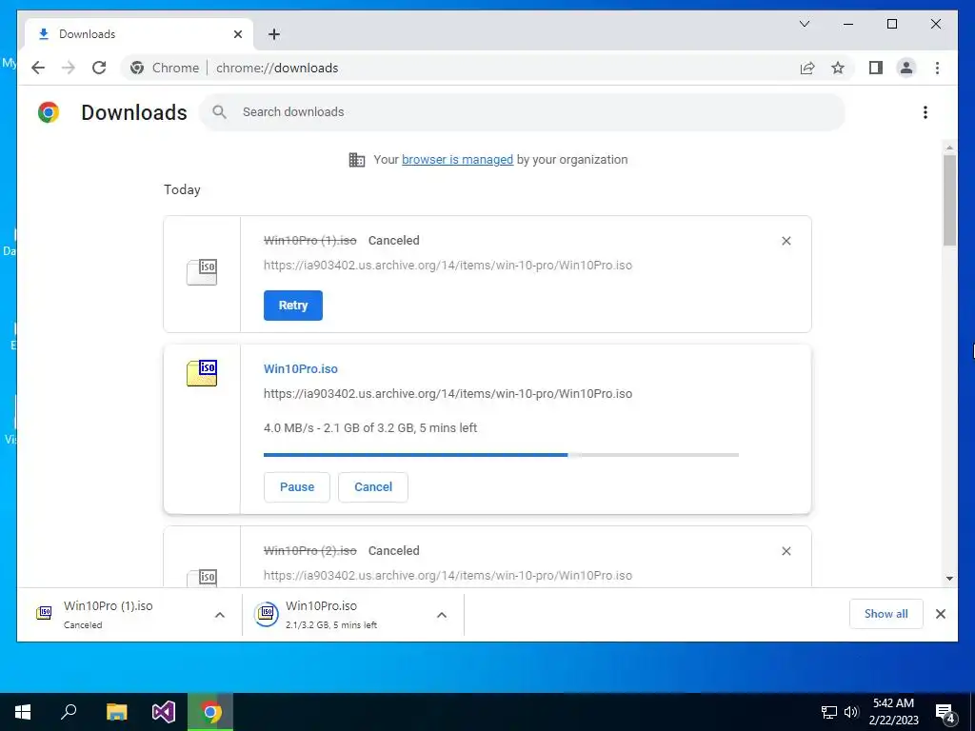The height and width of the screenshot is (731, 975).
Task: Click the Win10Pro.iso source URL
Action: pos(448,393)
